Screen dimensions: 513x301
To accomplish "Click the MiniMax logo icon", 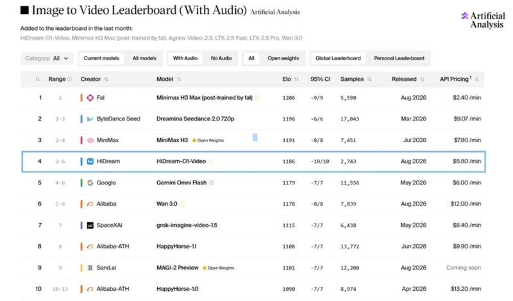I will [90, 140].
